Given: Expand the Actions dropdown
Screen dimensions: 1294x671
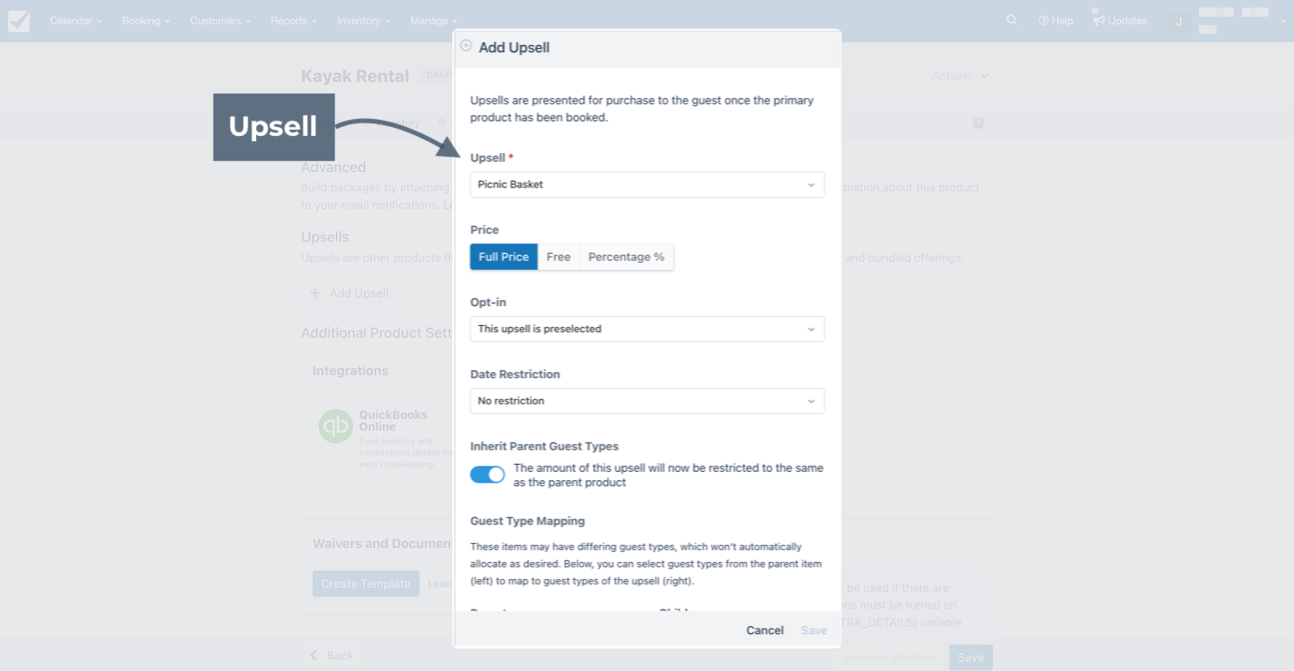Looking at the screenshot, I should click(x=960, y=76).
